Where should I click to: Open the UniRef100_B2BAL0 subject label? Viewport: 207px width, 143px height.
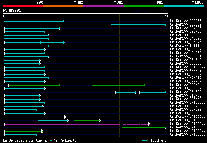tap(186, 32)
